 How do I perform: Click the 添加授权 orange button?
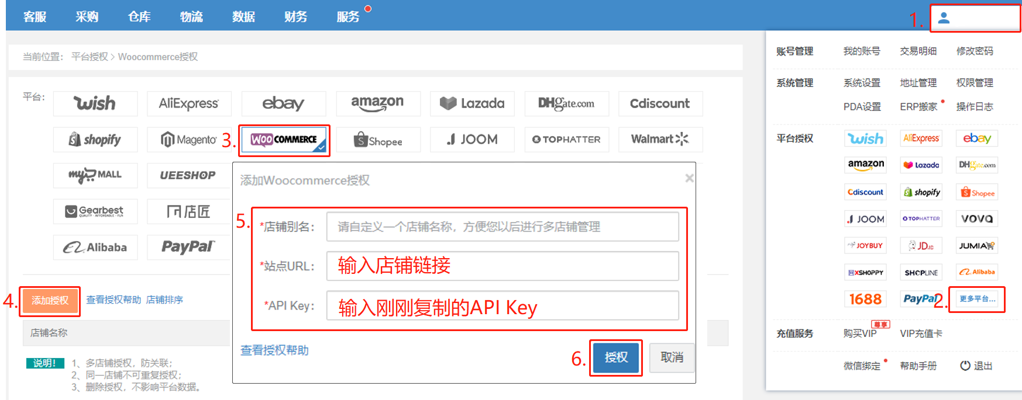50,300
